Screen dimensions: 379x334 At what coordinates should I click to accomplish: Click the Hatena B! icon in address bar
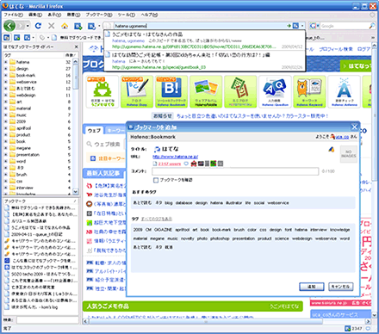pos(295,26)
